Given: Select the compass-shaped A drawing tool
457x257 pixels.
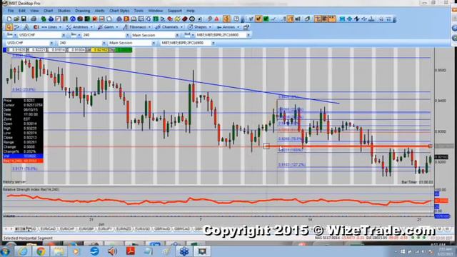Looking at the screenshot, I should pos(26,27).
